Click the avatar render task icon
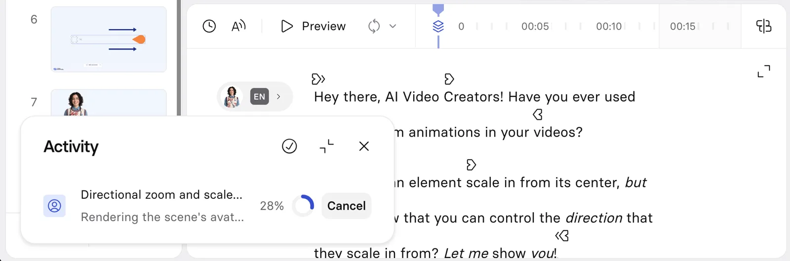Image resolution: width=790 pixels, height=261 pixels. (x=55, y=206)
